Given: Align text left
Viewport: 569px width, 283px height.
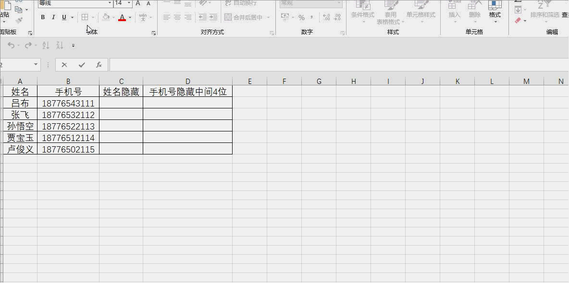Looking at the screenshot, I should [x=167, y=17].
